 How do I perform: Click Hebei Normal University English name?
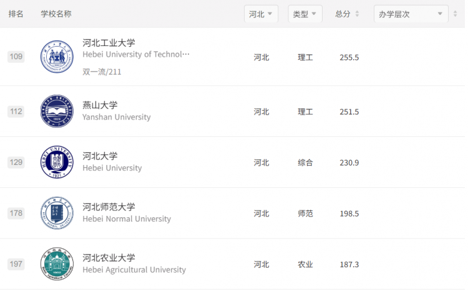pos(127,219)
